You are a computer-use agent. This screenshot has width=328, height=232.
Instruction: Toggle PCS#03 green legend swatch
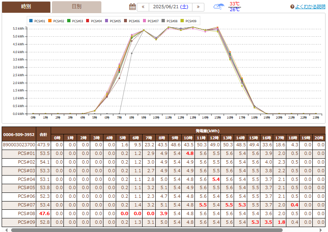click(69, 21)
